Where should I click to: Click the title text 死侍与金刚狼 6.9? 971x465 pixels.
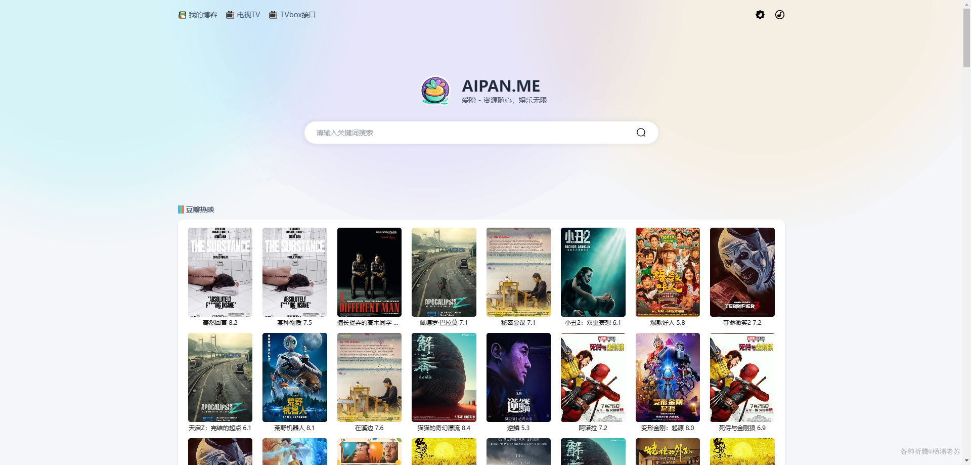(742, 428)
